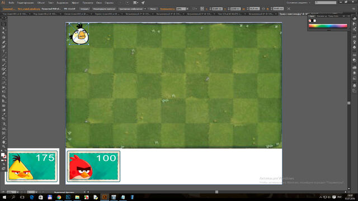Select the Hand tool
358x201 pixels.
pos(4,142)
